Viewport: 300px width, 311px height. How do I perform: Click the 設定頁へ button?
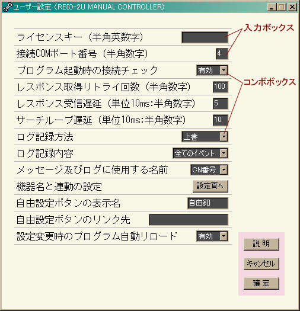[x=210, y=186]
